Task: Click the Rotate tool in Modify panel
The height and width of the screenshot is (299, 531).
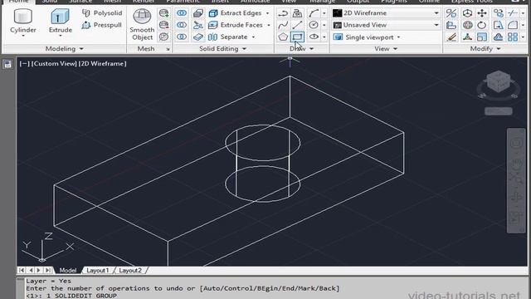Action: click(x=482, y=25)
